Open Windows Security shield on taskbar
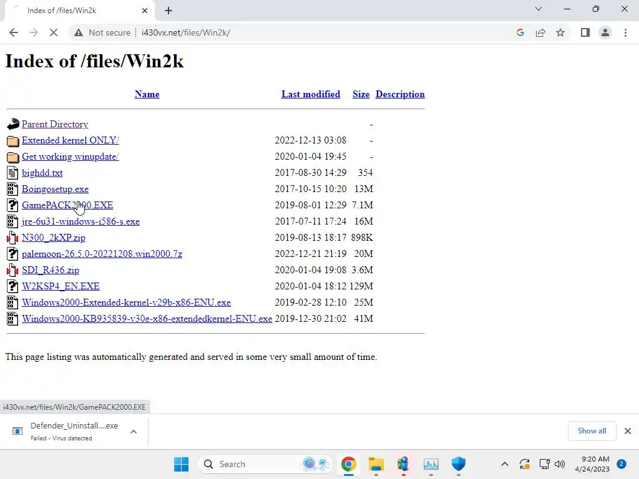The height and width of the screenshot is (479, 639). (459, 464)
